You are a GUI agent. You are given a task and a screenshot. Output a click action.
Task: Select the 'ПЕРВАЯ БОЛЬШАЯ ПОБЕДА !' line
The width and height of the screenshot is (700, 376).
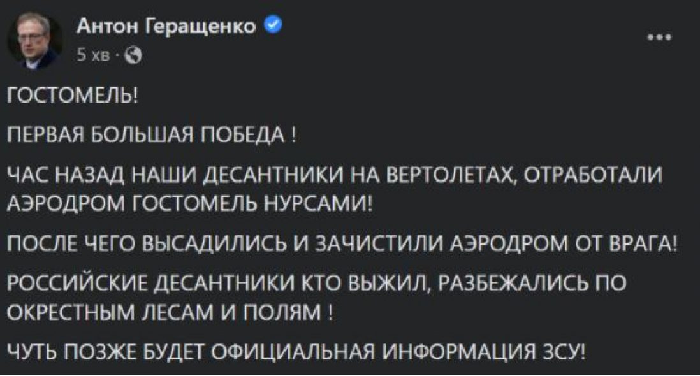point(151,134)
